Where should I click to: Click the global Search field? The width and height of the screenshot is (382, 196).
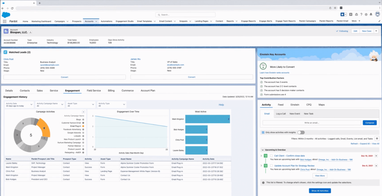pyautogui.click(x=186, y=15)
